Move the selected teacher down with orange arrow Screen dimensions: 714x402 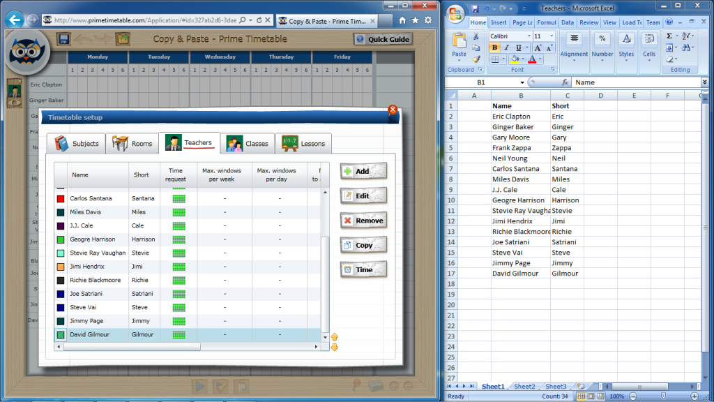pyautogui.click(x=335, y=348)
